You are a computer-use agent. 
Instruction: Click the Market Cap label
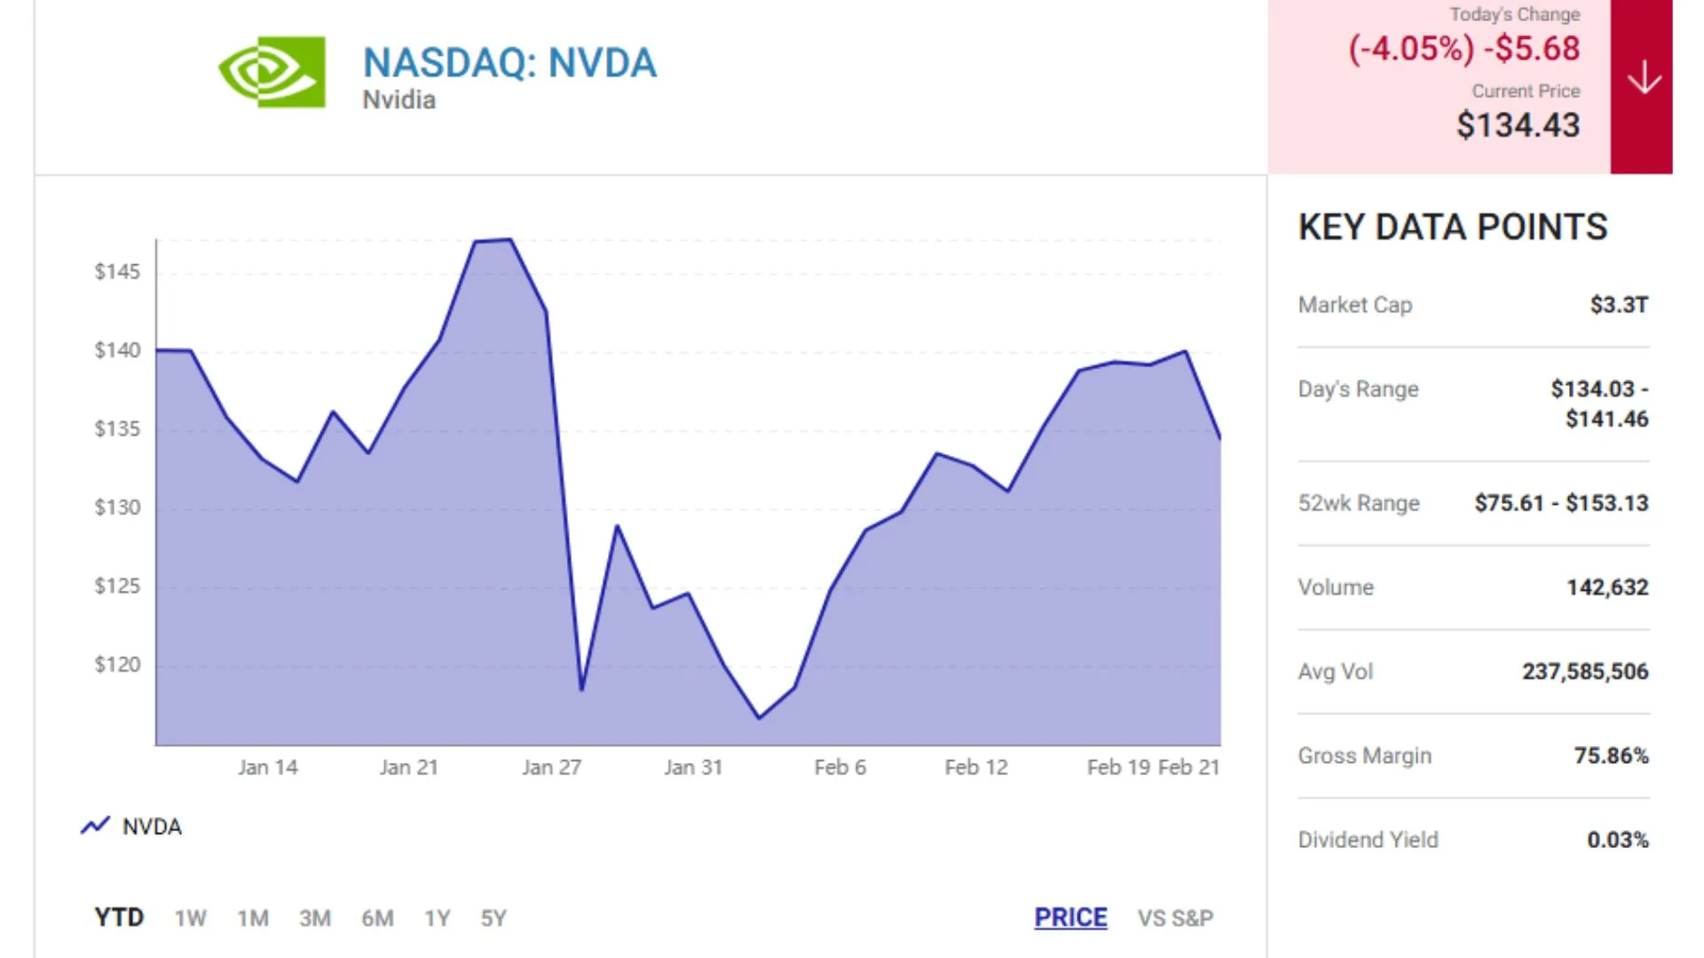[1355, 305]
